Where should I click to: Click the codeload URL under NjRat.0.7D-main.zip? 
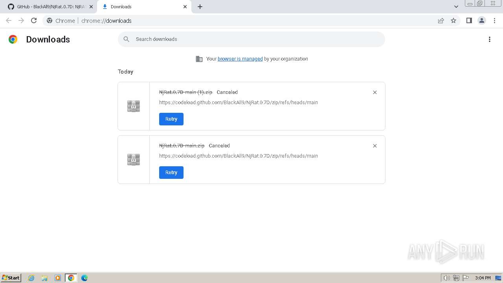tap(239, 156)
